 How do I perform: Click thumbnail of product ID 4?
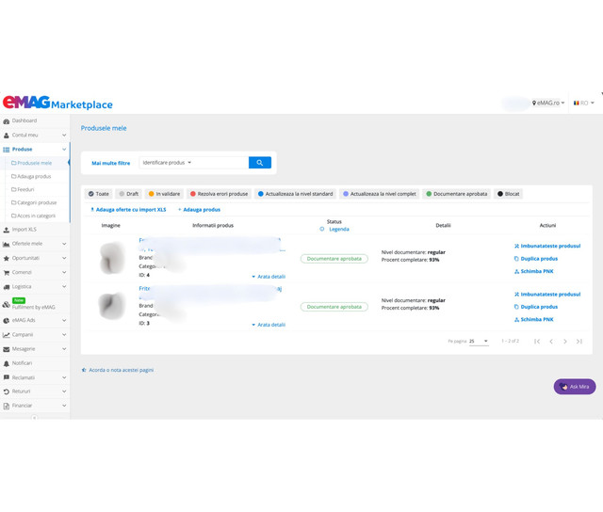click(112, 258)
